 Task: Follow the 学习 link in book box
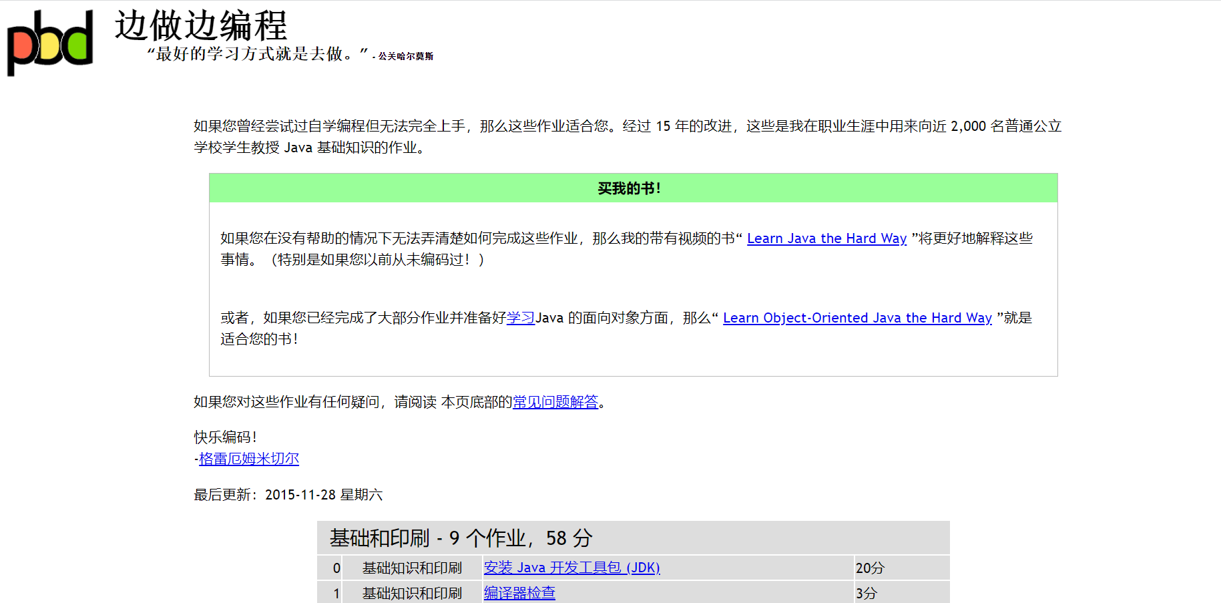click(x=521, y=318)
